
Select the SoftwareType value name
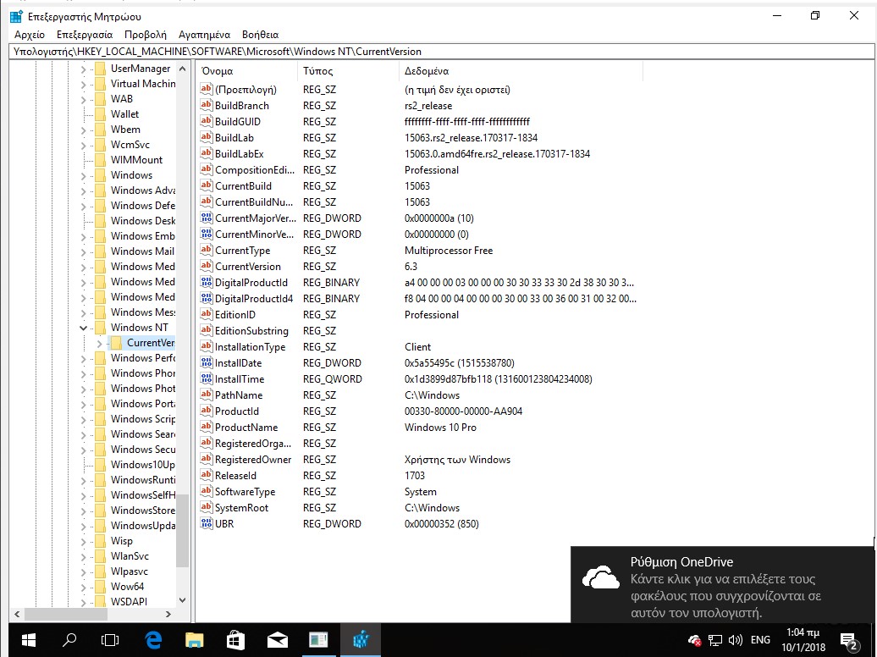point(245,492)
